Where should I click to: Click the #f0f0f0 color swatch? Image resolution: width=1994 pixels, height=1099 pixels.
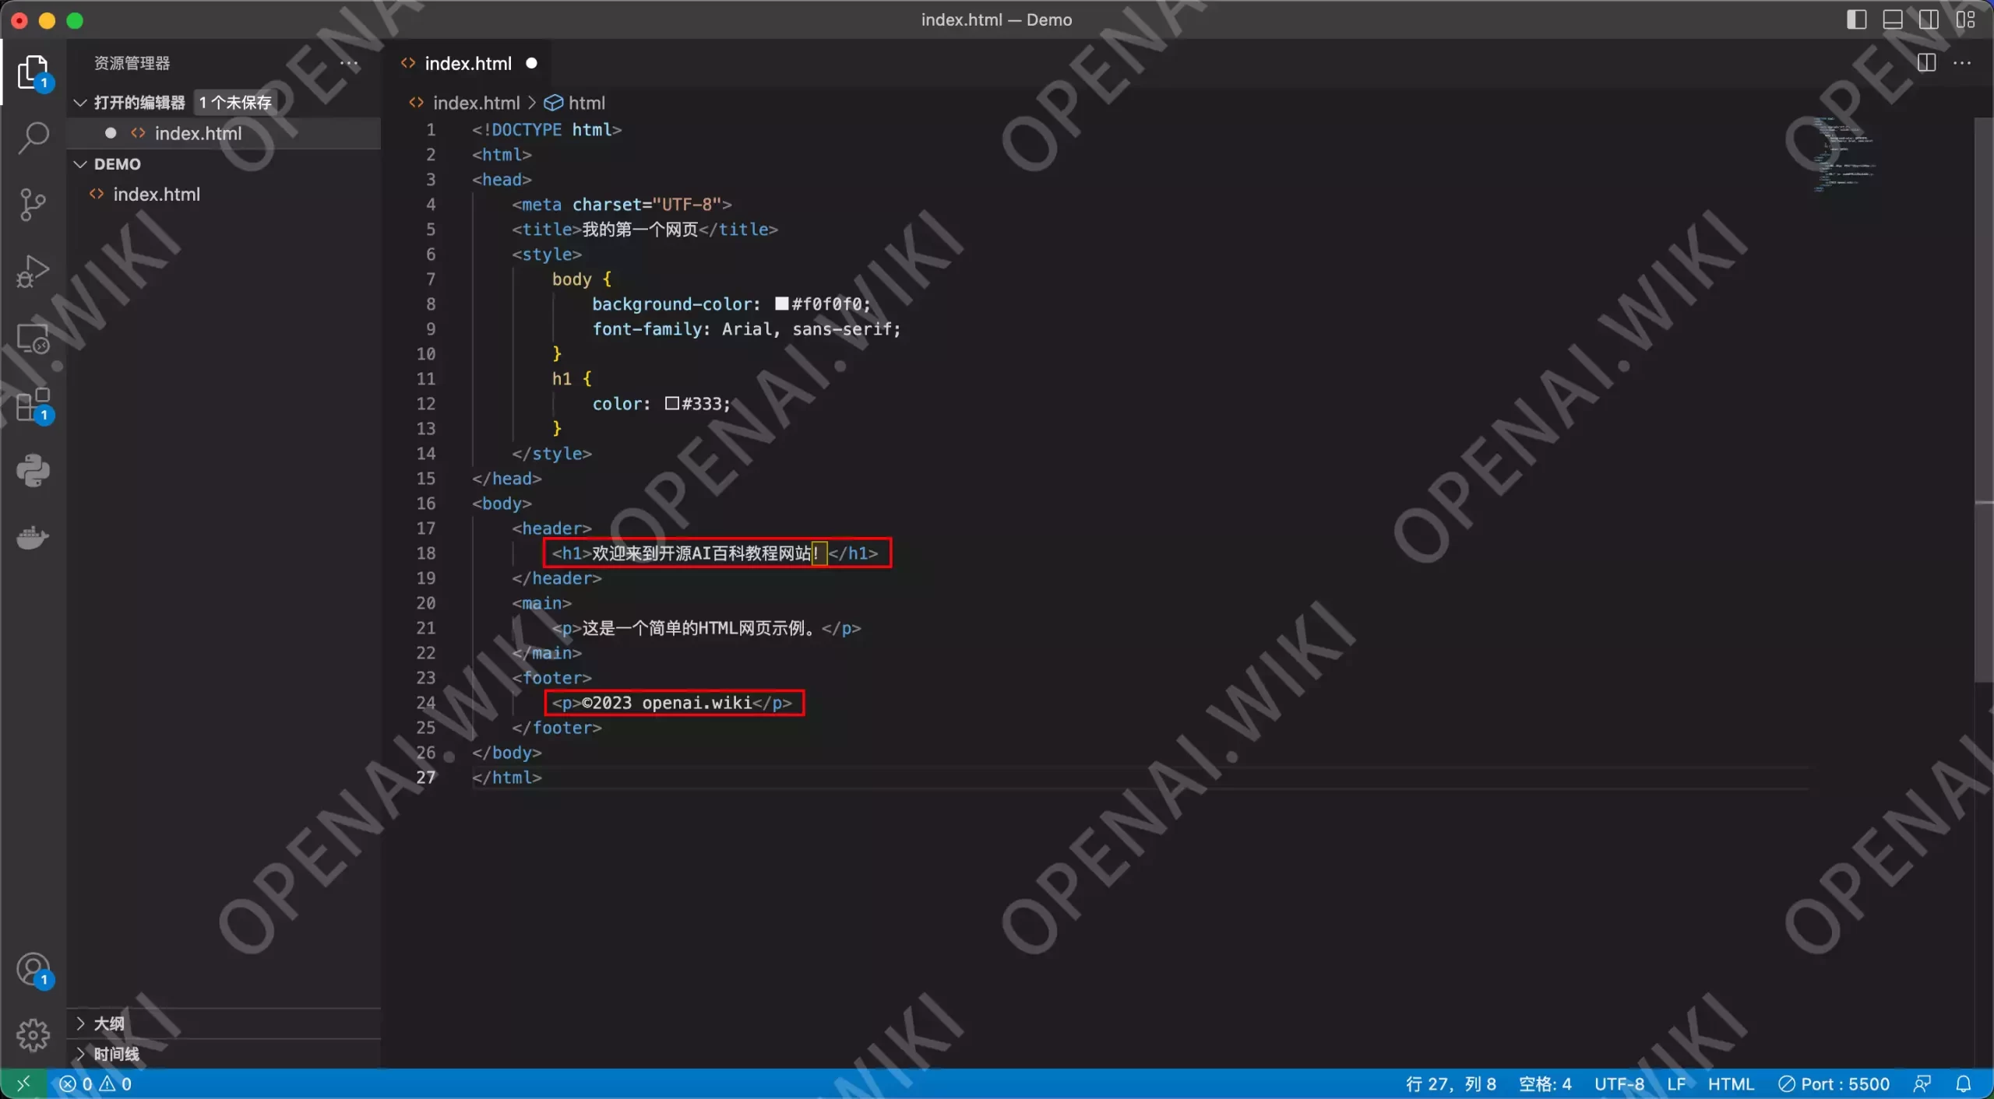[781, 304]
